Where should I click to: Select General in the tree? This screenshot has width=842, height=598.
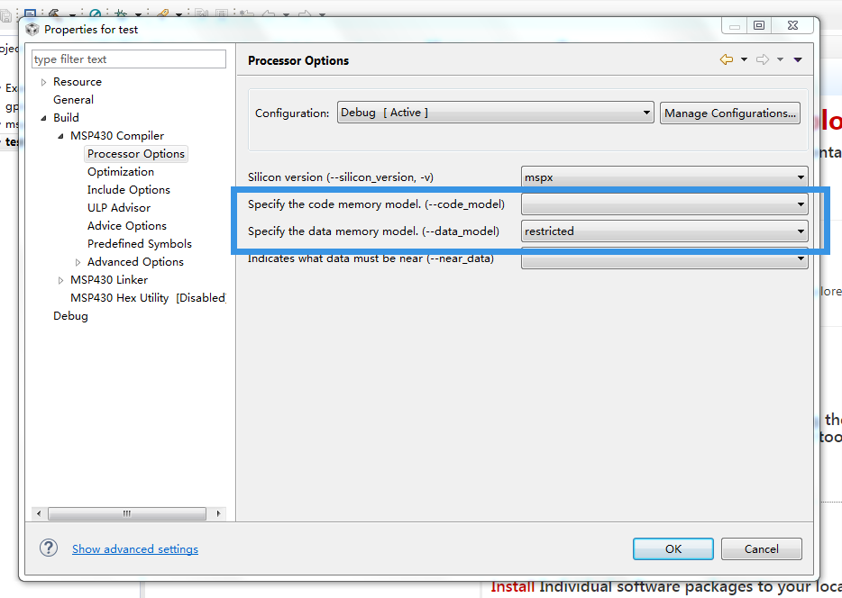click(x=73, y=100)
